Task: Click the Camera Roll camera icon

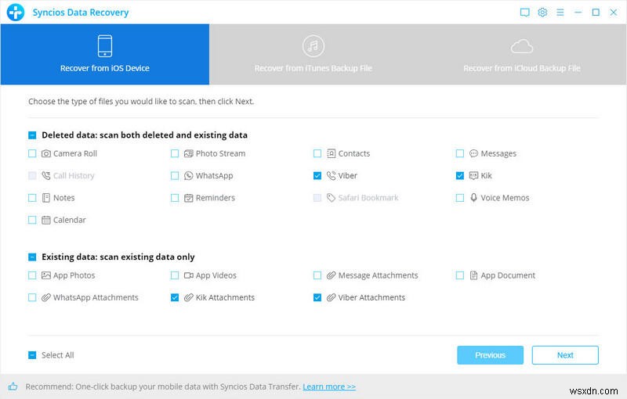Action: pos(46,153)
